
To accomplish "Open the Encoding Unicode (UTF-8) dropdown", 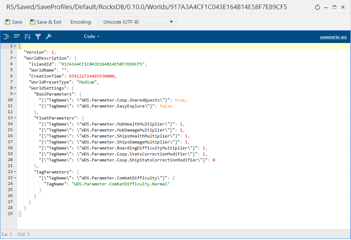I will (x=137, y=22).
